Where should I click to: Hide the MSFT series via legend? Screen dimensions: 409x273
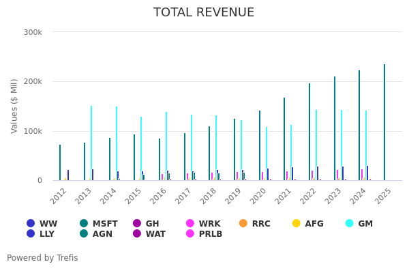98,224
